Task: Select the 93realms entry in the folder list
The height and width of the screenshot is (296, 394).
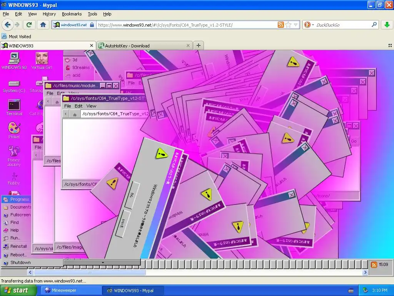Action: pyautogui.click(x=77, y=67)
